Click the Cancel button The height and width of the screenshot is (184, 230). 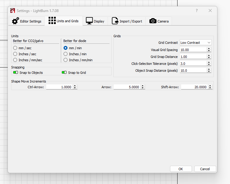tap(205, 169)
